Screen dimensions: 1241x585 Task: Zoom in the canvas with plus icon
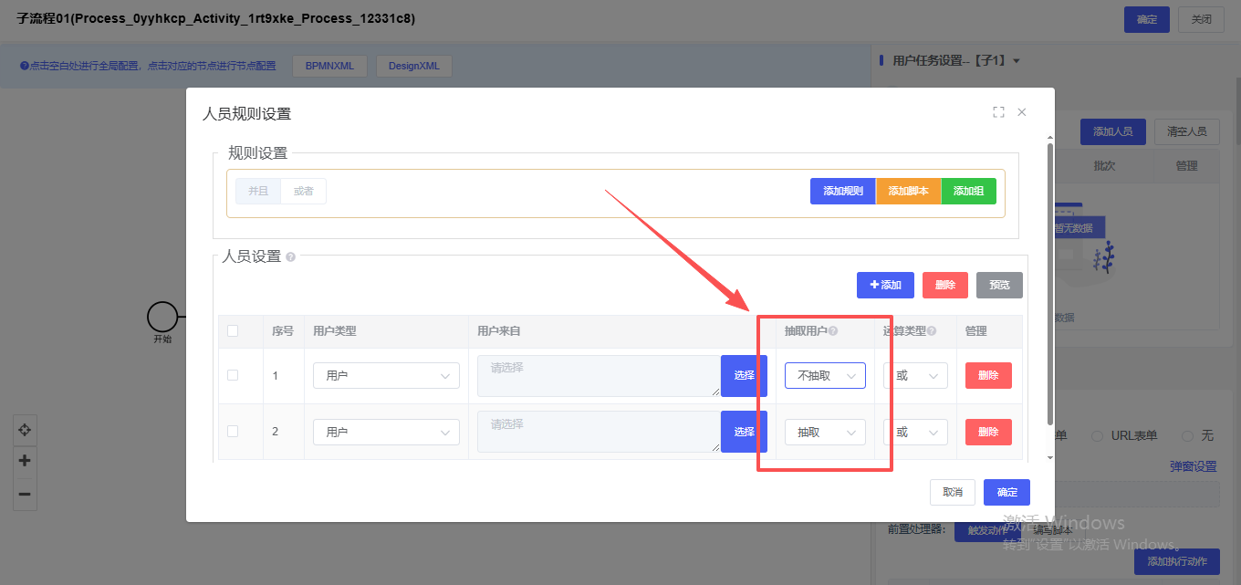click(x=25, y=461)
